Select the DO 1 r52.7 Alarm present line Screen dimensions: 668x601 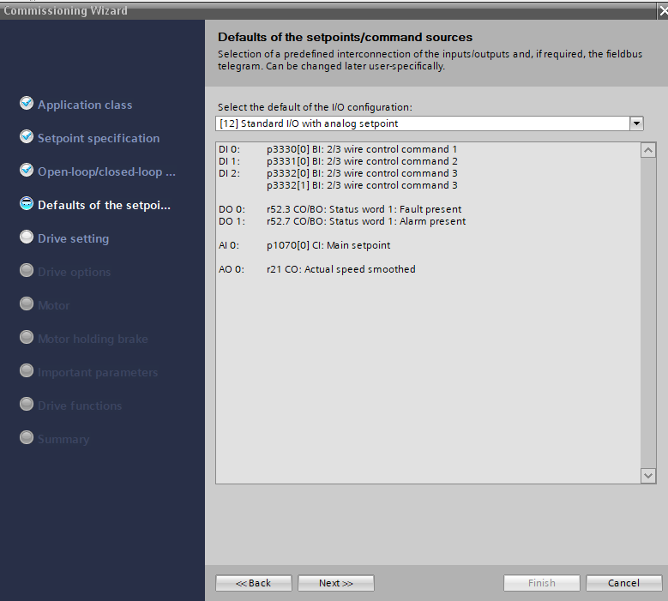coord(342,221)
